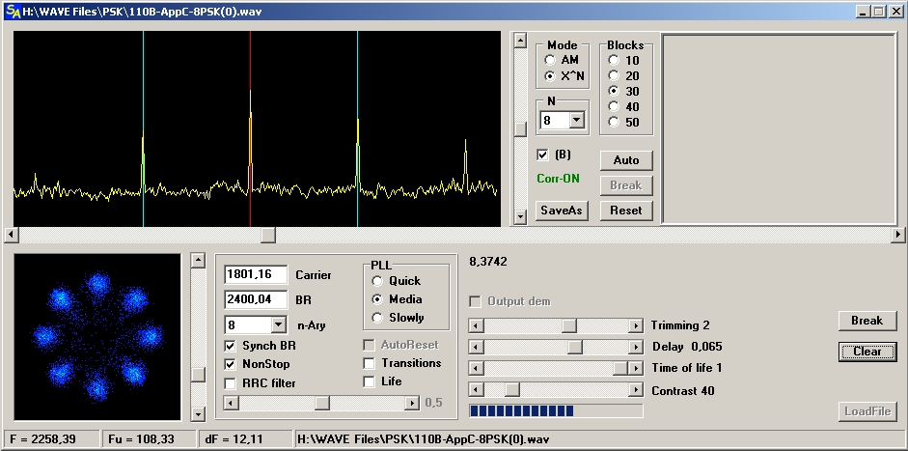The width and height of the screenshot is (908, 451).
Task: Toggle the (B) checkbox
Action: 542,155
